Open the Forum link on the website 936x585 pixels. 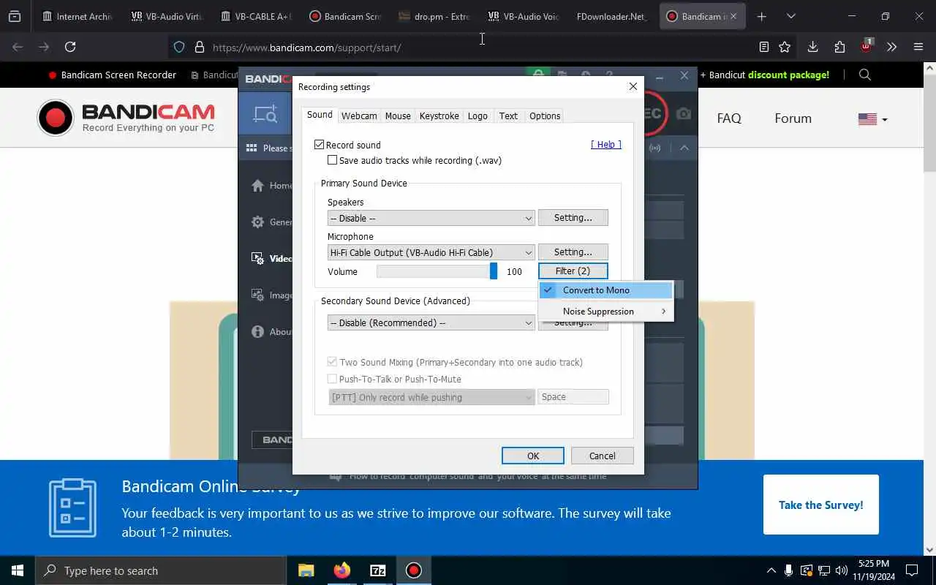(793, 118)
